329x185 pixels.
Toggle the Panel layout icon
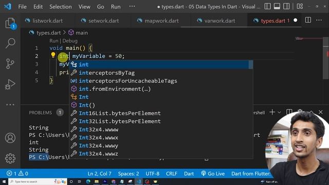pos(277,6)
